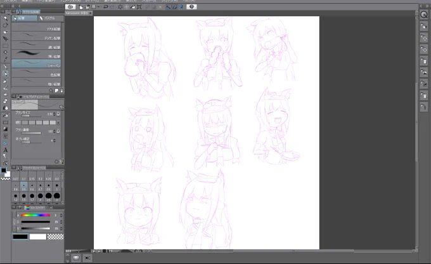Choose the 濃い鉛筆 sub tool
431x264 pixels.
coord(36,46)
